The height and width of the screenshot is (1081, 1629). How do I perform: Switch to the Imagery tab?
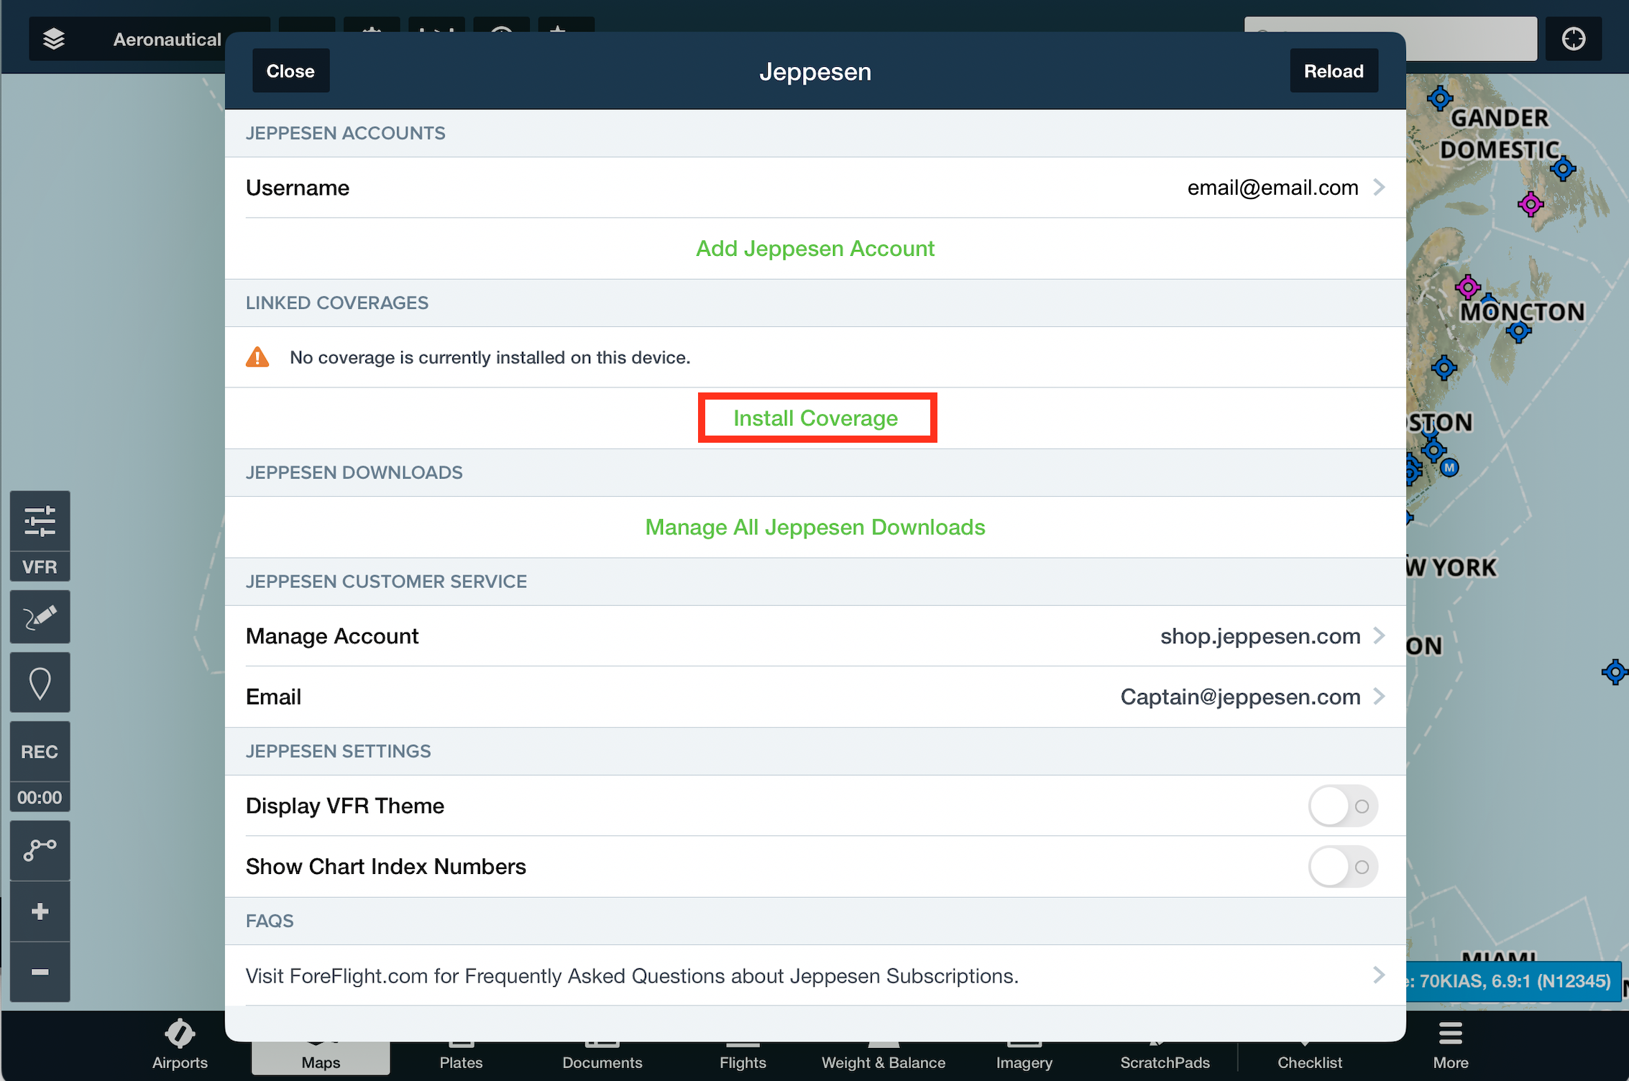1024,1058
